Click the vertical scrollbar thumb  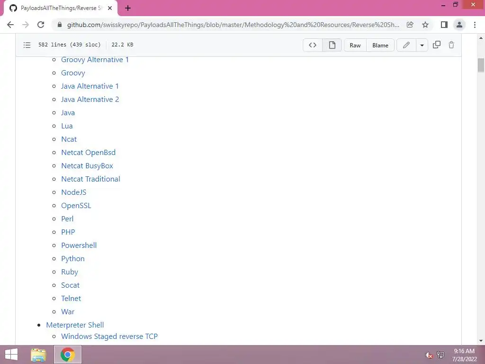[x=481, y=65]
